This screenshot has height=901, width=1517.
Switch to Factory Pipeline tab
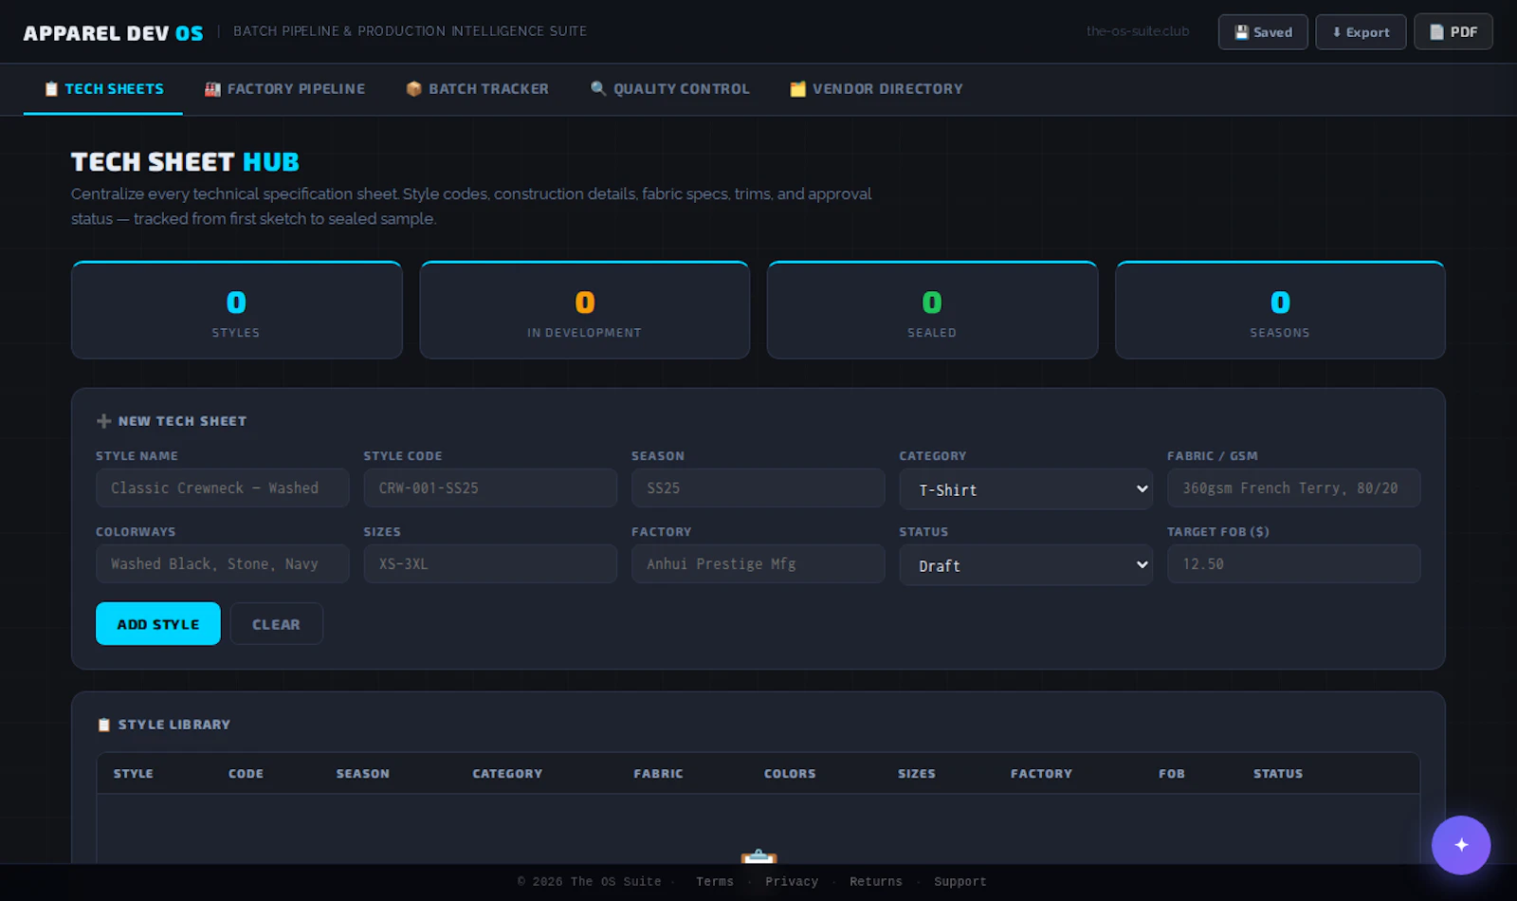284,89
